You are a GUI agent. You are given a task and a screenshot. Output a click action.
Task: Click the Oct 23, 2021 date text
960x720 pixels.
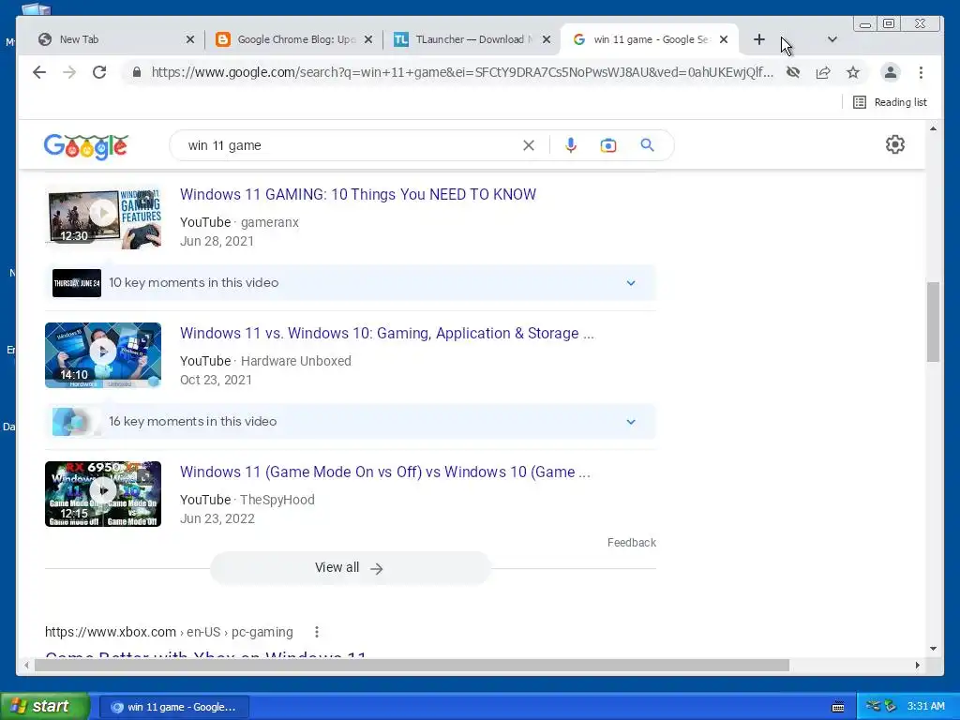(x=216, y=380)
